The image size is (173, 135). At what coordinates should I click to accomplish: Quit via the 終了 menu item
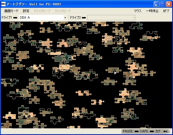coord(166,11)
